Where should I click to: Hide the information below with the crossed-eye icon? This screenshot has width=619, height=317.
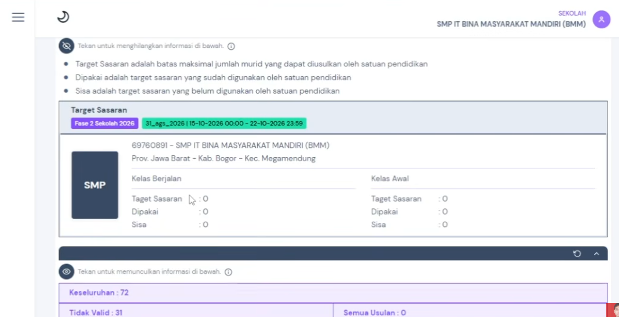pos(67,46)
